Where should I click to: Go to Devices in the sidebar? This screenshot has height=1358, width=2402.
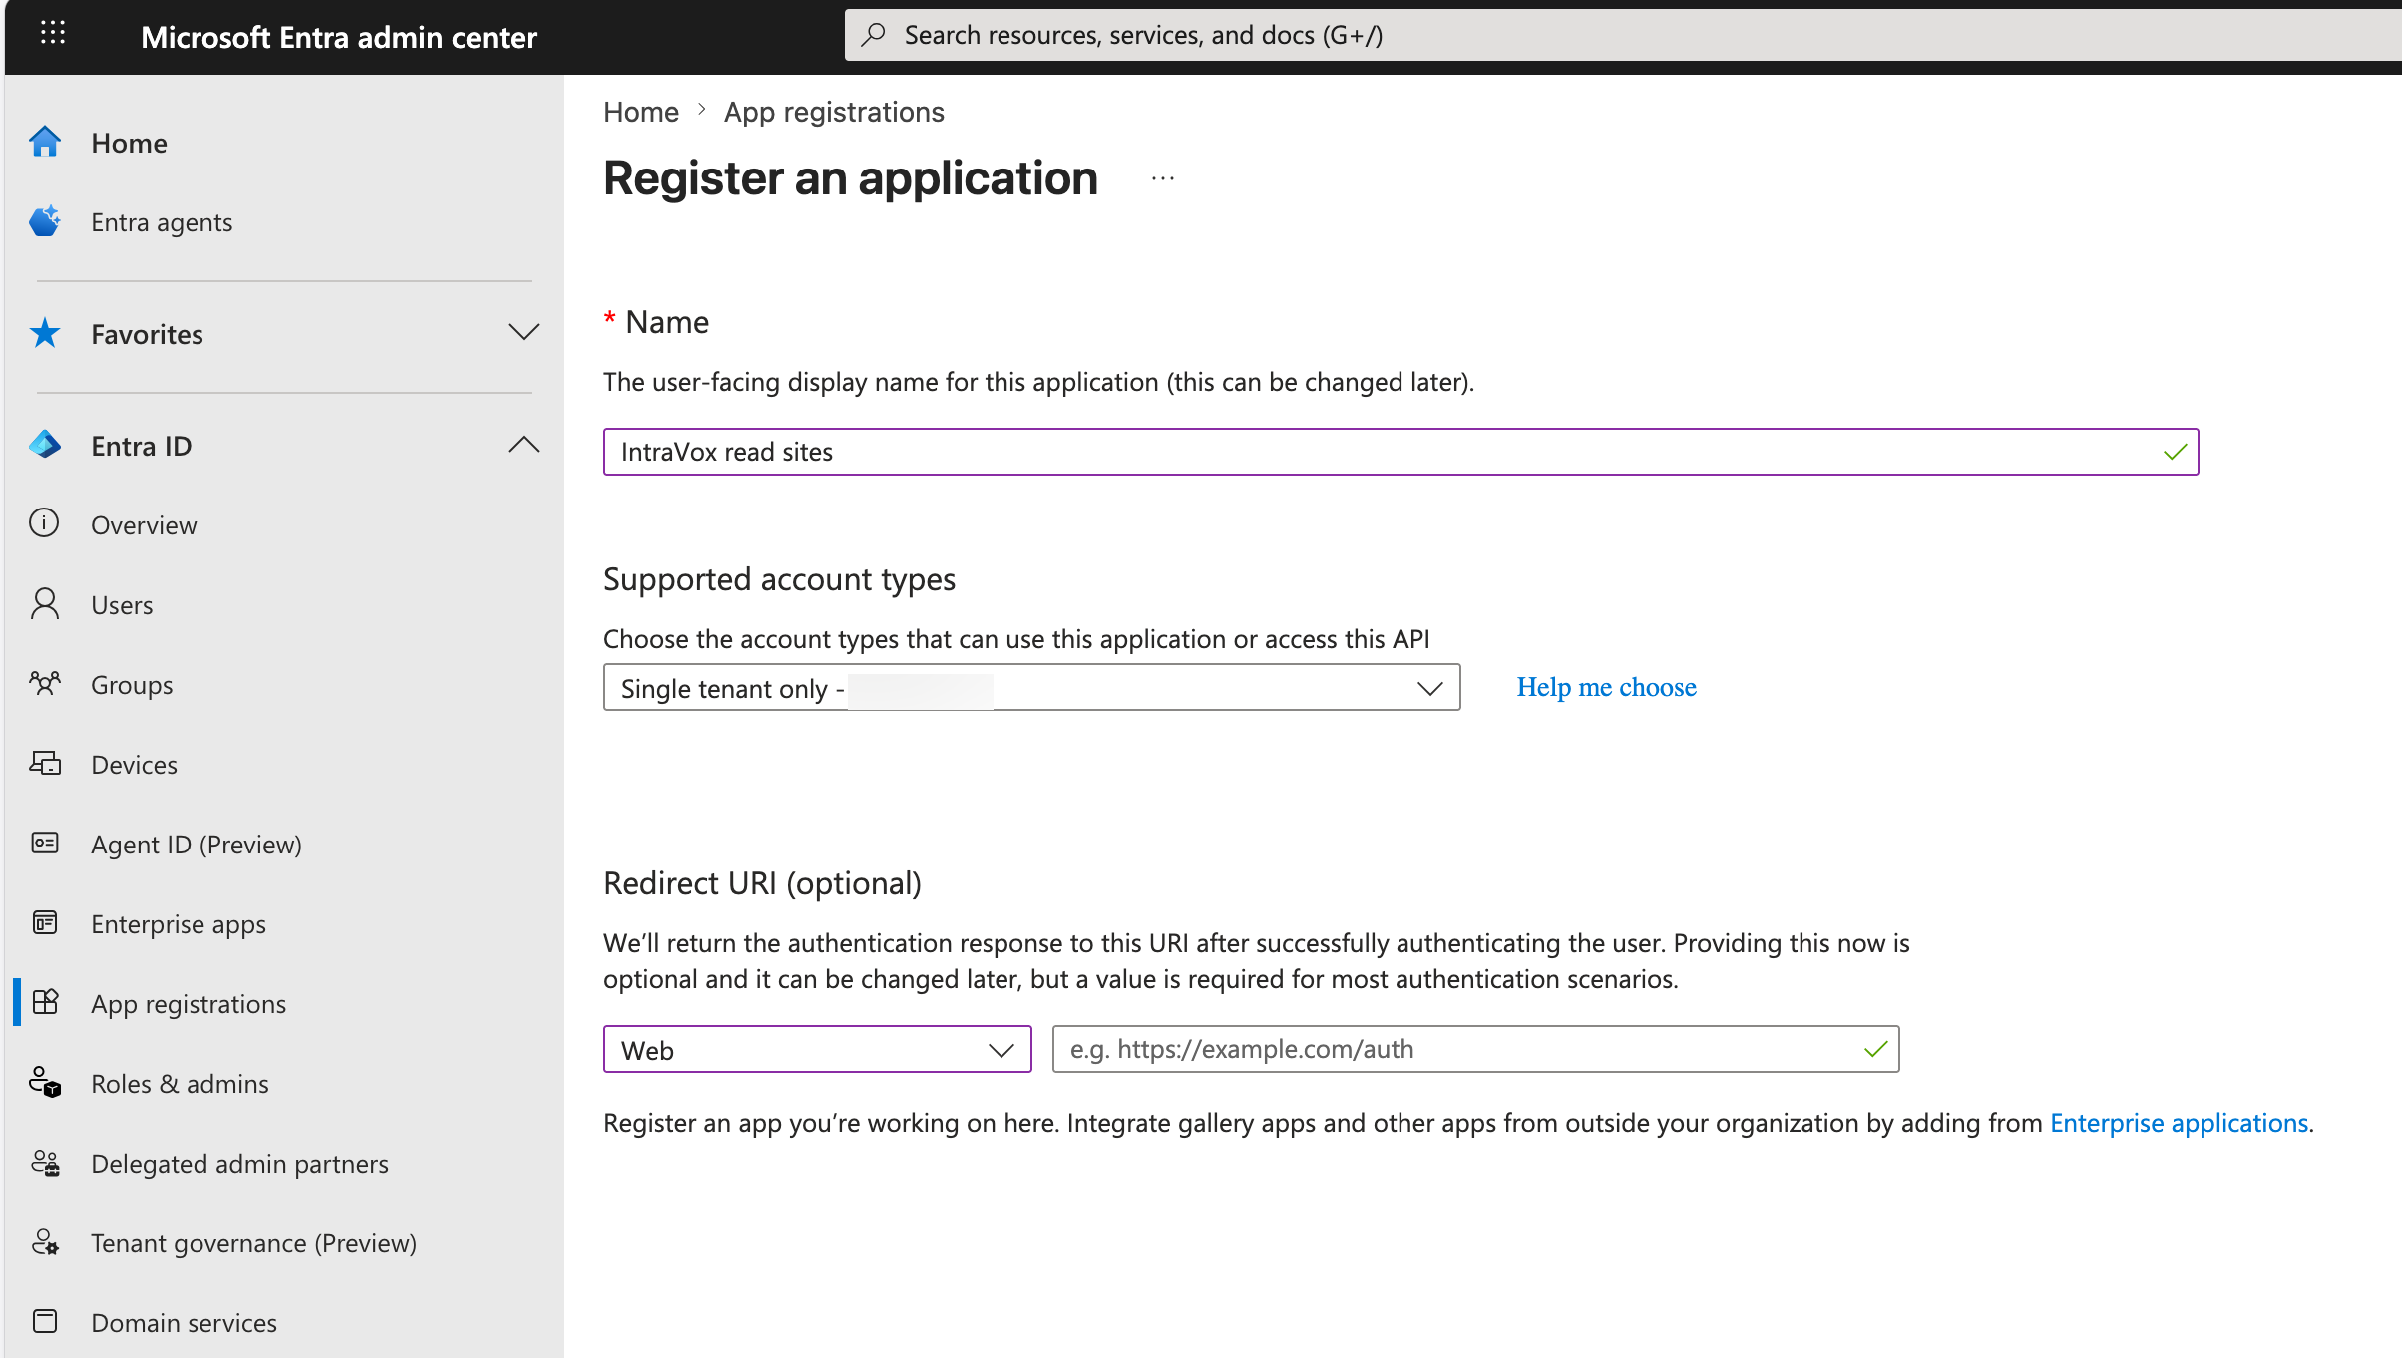tap(134, 765)
